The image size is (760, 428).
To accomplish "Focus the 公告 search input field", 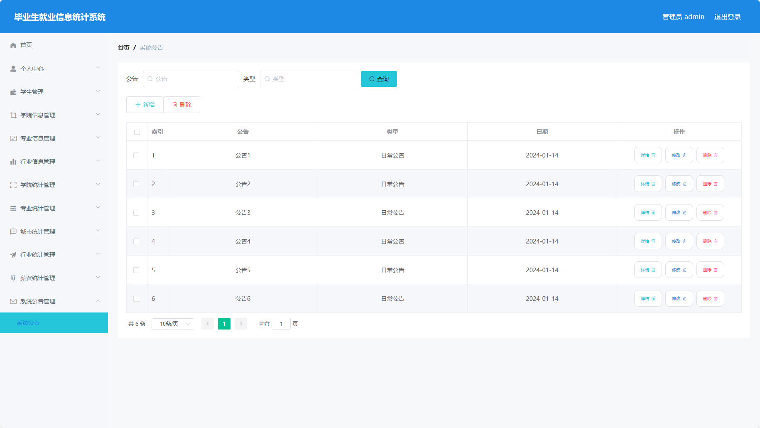I will pyautogui.click(x=191, y=79).
